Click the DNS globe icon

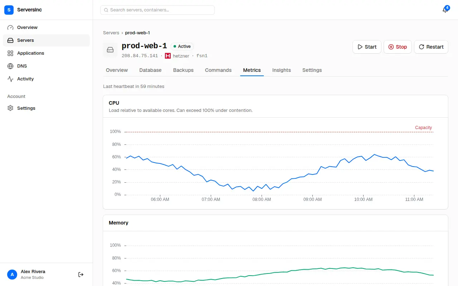10,66
